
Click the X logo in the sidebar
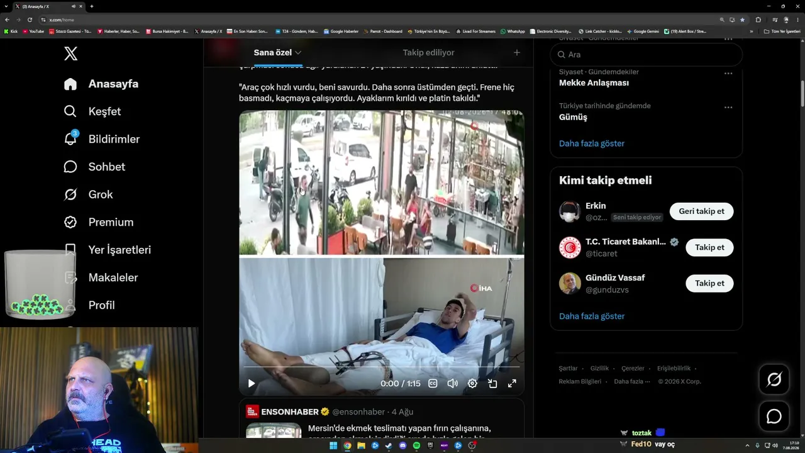(x=70, y=53)
